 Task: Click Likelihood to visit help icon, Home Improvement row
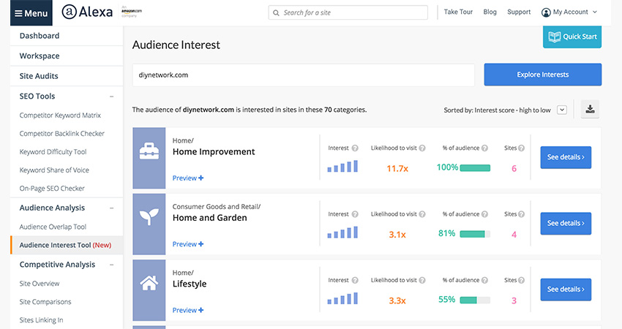(x=422, y=148)
